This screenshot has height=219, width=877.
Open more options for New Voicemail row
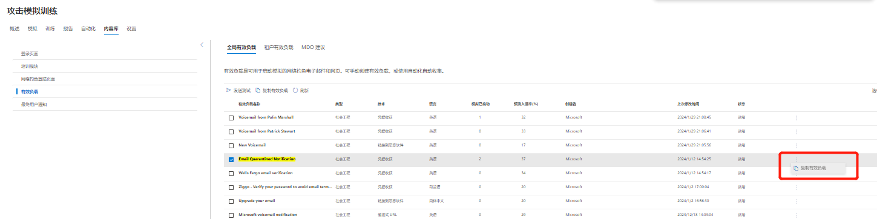click(x=797, y=145)
